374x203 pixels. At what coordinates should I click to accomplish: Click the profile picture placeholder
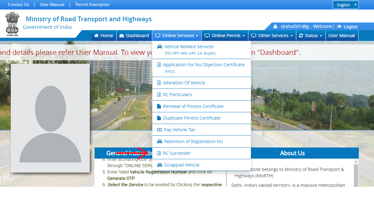coord(50,118)
